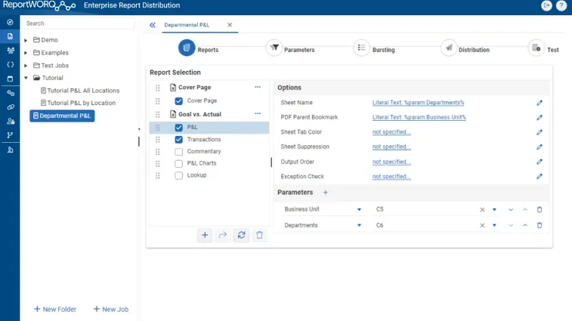
Task: Collapse the sidebar with double-chevron icon
Action: tap(153, 25)
